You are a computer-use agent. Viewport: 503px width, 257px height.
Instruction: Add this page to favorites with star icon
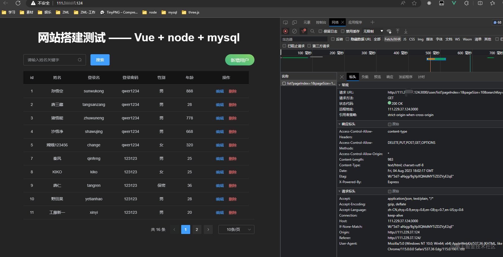tap(414, 3)
